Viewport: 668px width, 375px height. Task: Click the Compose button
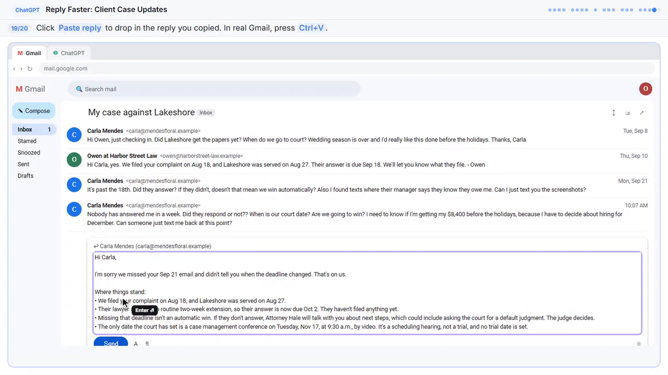pos(33,111)
